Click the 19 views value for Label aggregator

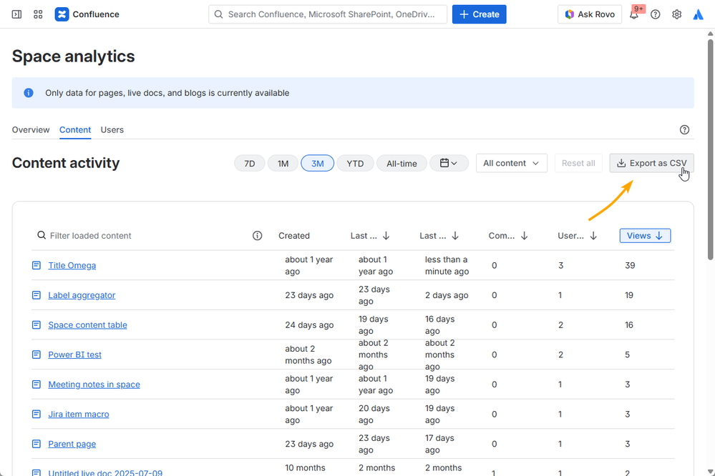coord(629,295)
